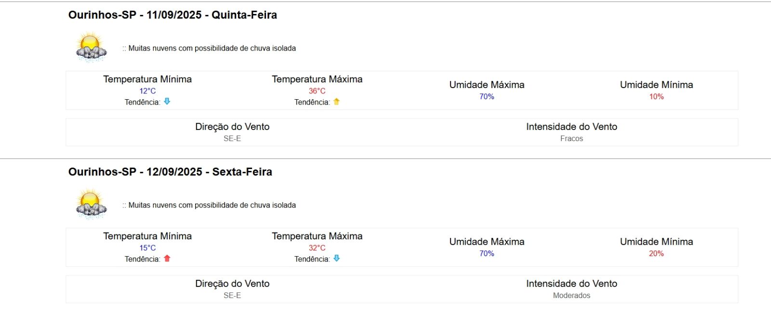Click Friday's minimum temperature red up arrow
This screenshot has height=312, width=771.
click(x=167, y=259)
